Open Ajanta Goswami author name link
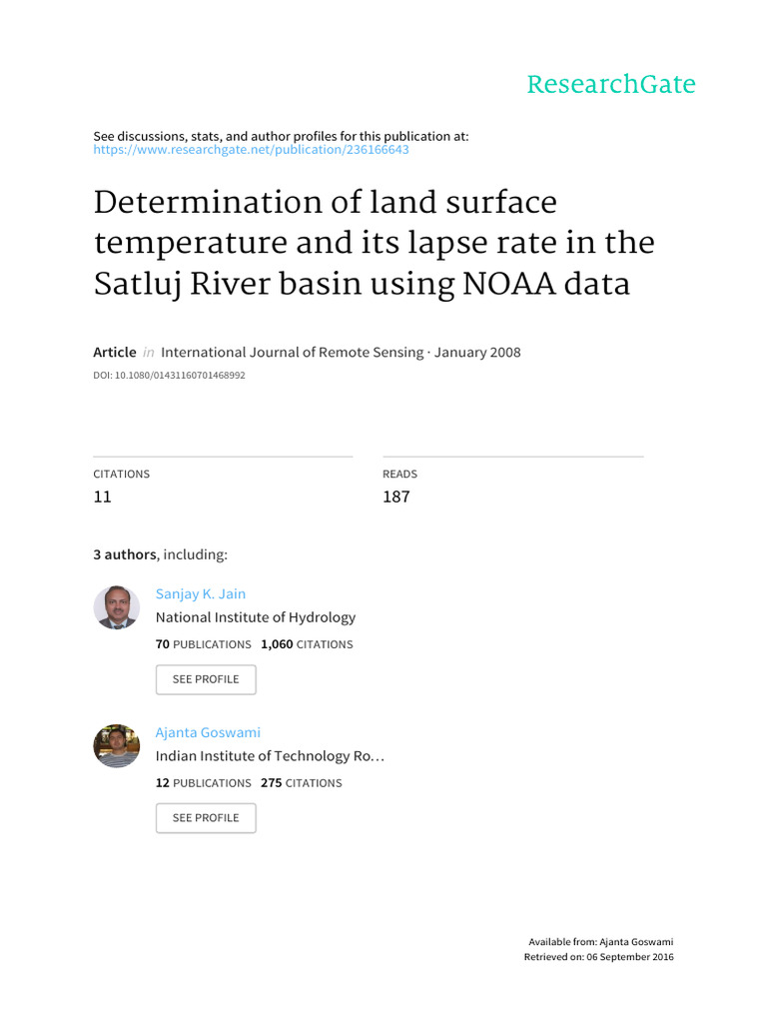 tap(208, 732)
